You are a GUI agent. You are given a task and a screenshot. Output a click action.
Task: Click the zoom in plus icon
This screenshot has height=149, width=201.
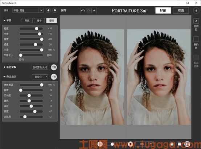[x=131, y=144]
